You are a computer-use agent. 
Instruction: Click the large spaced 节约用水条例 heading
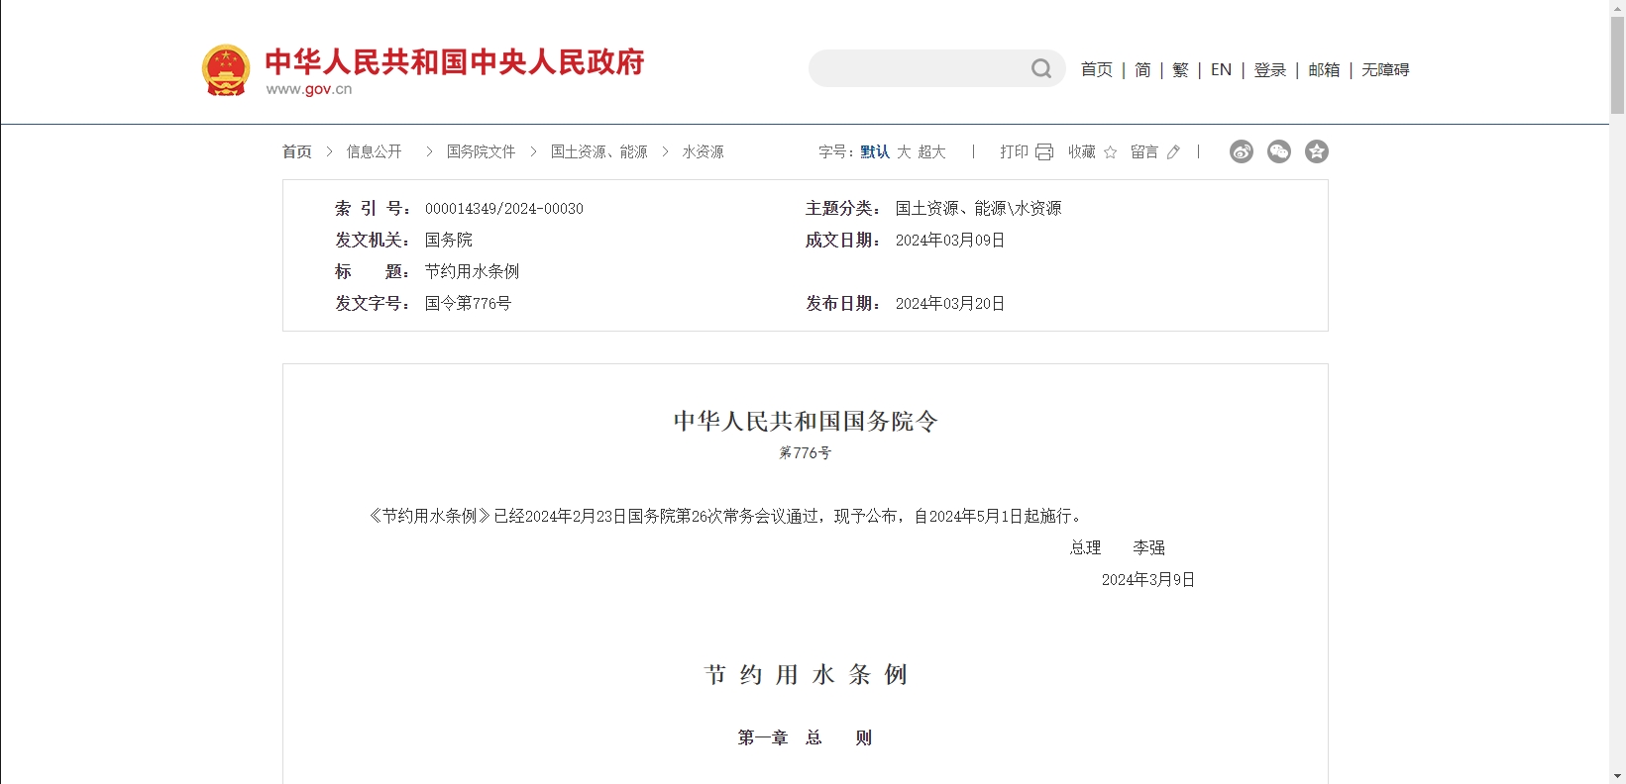point(806,675)
